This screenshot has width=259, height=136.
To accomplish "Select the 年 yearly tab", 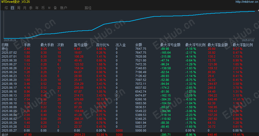I will [37, 8].
